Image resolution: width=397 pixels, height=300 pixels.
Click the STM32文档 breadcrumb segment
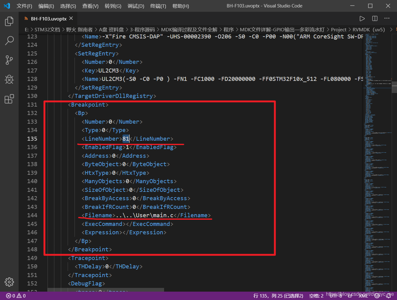(x=47, y=29)
